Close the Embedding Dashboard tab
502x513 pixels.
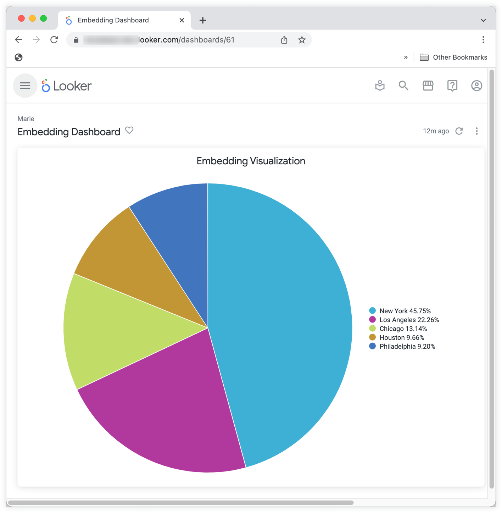[x=182, y=20]
